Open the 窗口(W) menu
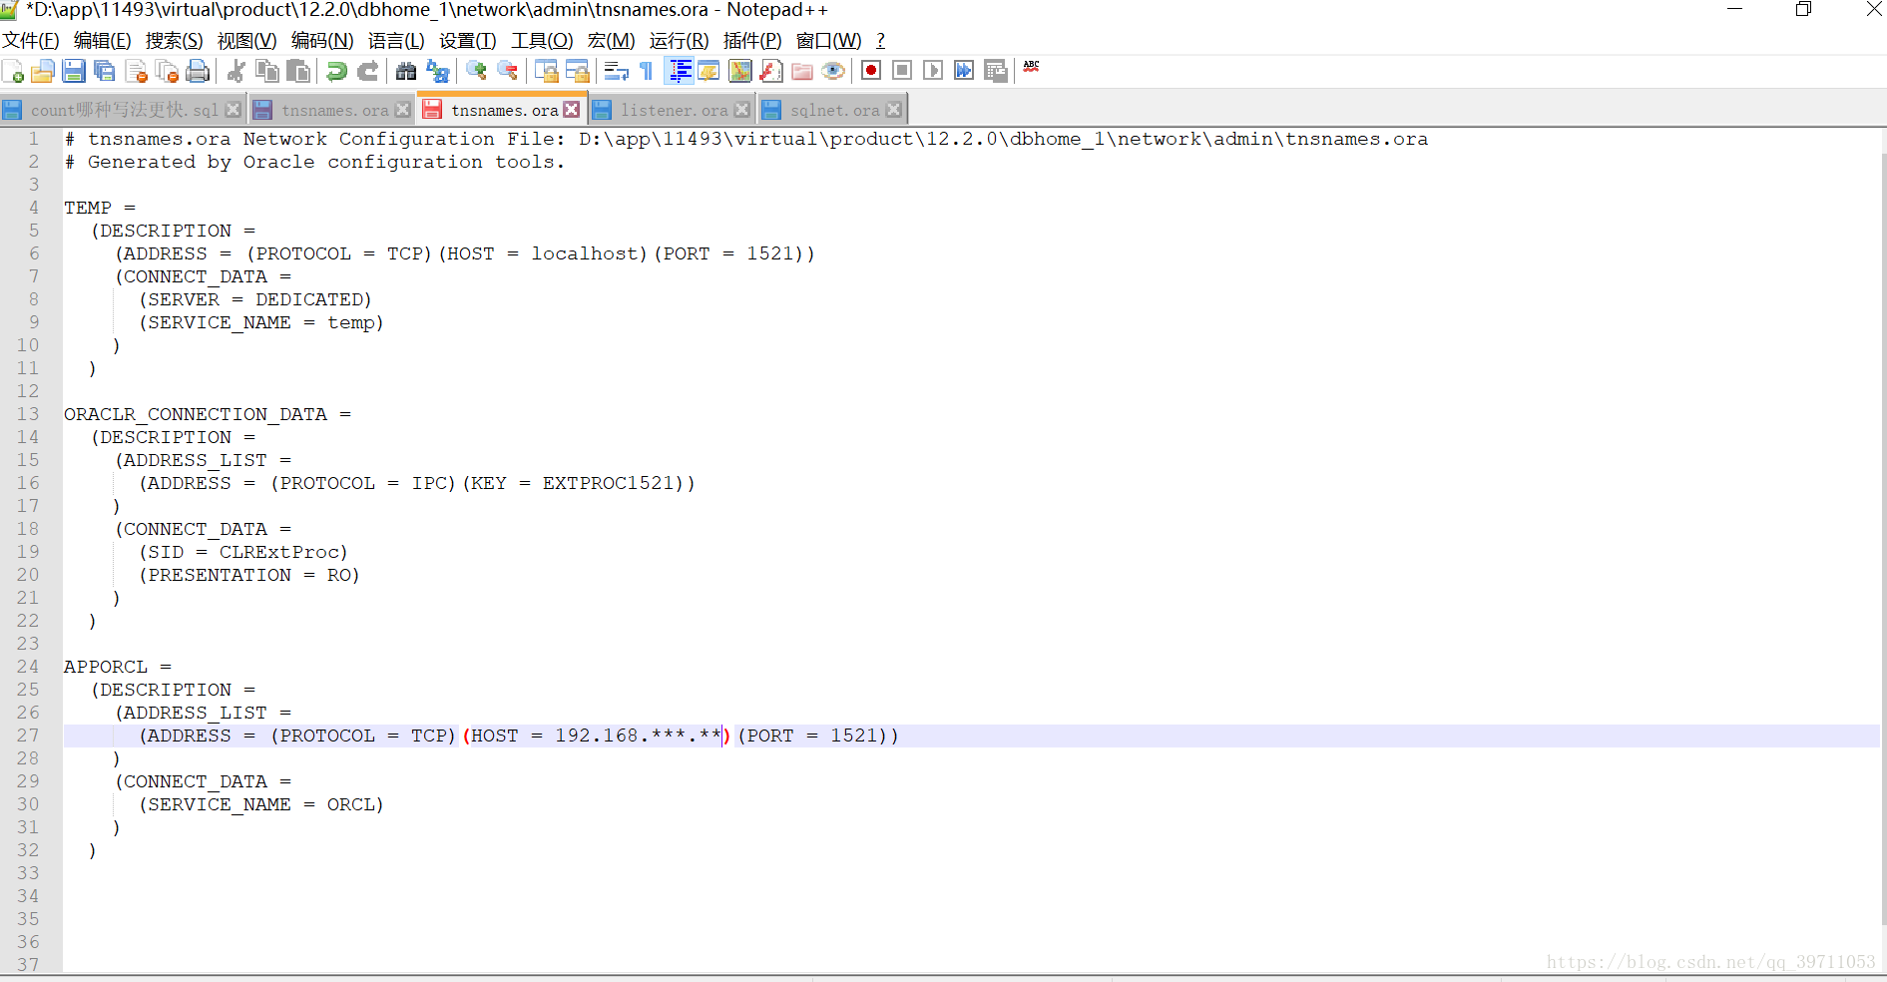 829,41
